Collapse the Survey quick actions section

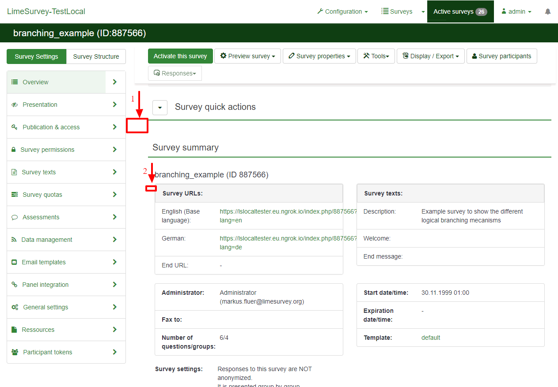pyautogui.click(x=160, y=107)
